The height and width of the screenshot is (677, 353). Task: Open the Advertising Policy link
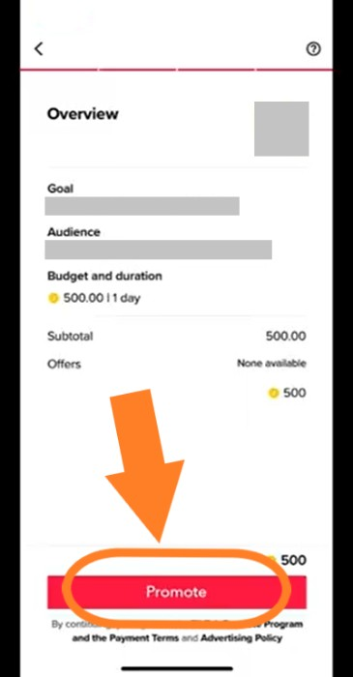pyautogui.click(x=241, y=637)
